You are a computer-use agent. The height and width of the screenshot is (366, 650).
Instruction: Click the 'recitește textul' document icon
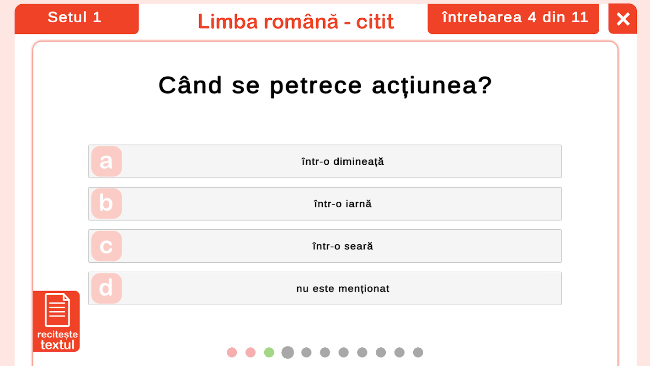pos(57,321)
